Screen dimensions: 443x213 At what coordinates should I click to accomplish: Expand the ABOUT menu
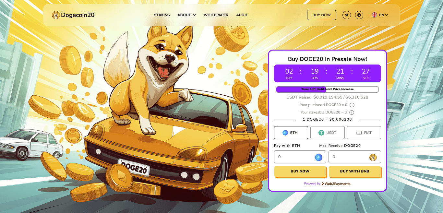[x=187, y=15]
